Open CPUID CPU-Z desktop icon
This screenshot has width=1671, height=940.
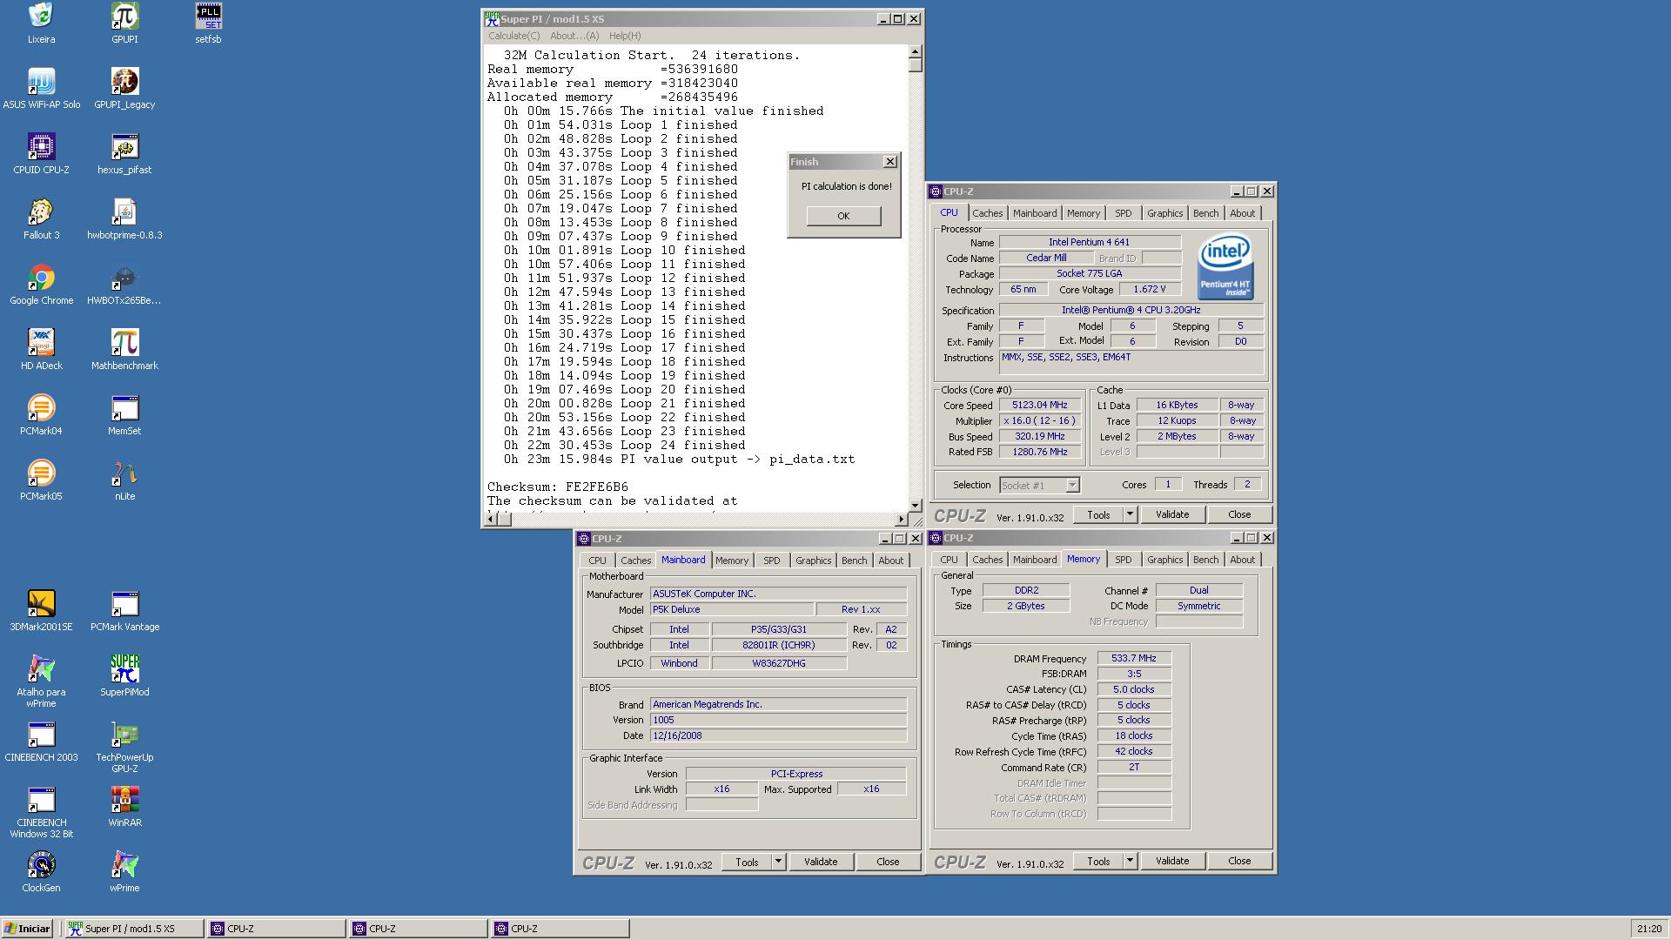coord(41,154)
